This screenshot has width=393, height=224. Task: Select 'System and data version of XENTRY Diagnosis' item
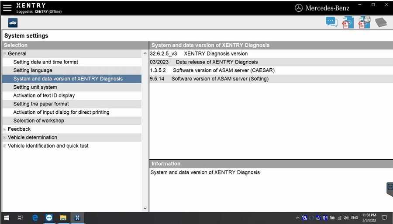(72, 79)
